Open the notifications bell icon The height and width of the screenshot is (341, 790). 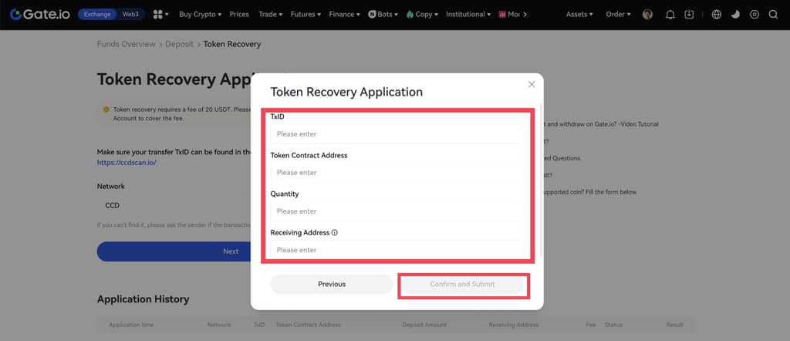click(x=670, y=15)
